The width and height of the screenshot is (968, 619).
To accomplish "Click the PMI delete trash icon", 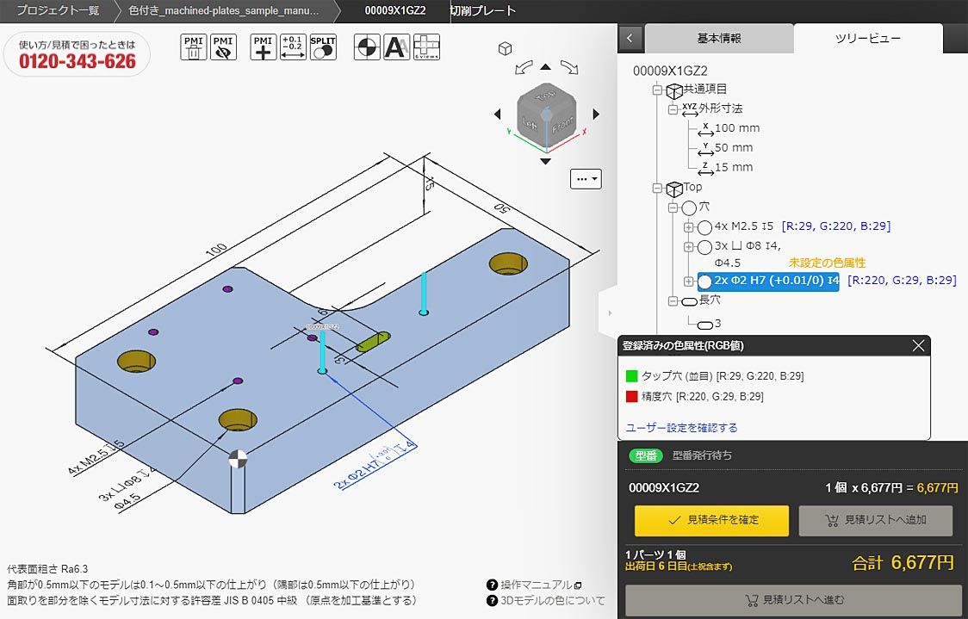I will [x=194, y=47].
